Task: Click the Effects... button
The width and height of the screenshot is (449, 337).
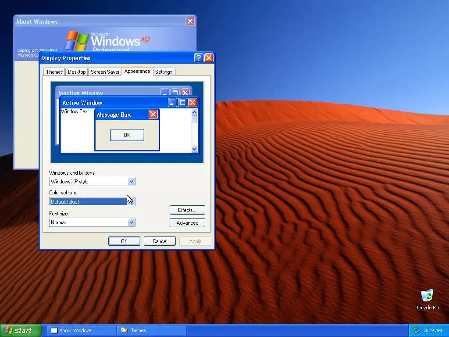Action: 187,210
